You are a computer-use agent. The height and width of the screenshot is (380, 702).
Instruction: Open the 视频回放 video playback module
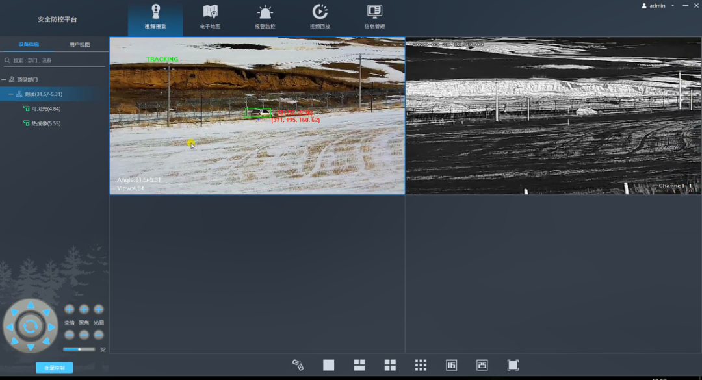[320, 17]
